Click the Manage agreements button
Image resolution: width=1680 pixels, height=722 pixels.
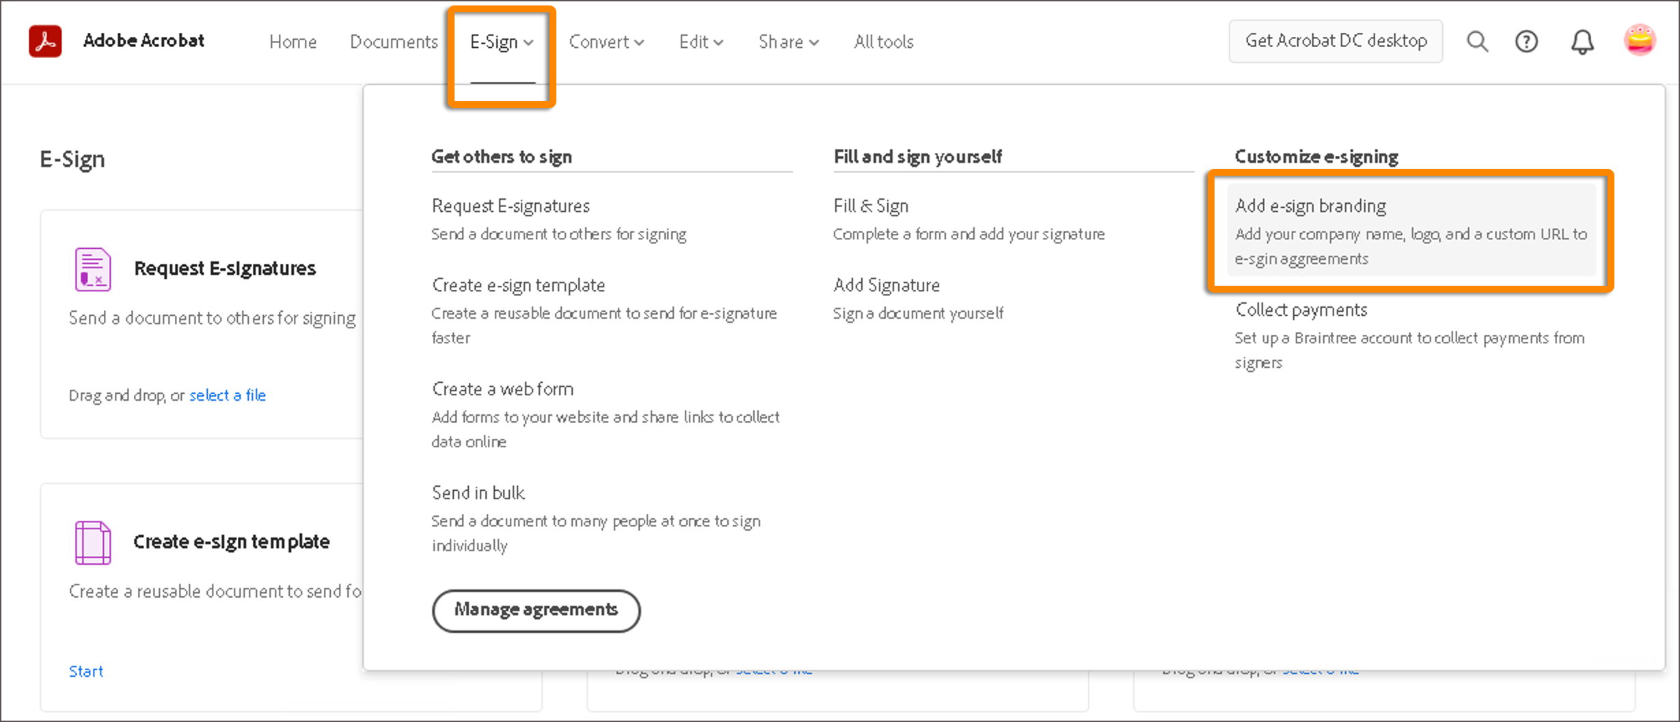click(536, 610)
